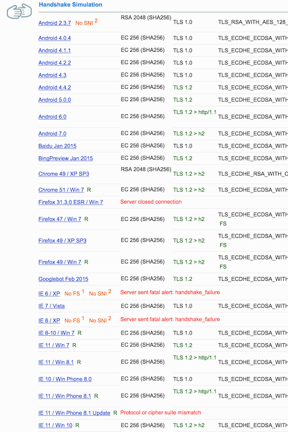The height and width of the screenshot is (432, 288).
Task: Open the Firefox 47 / Win 7 link
Action: click(60, 219)
